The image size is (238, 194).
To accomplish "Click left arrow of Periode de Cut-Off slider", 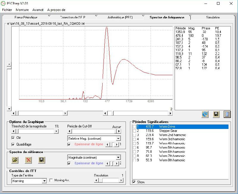I will (70, 131).
